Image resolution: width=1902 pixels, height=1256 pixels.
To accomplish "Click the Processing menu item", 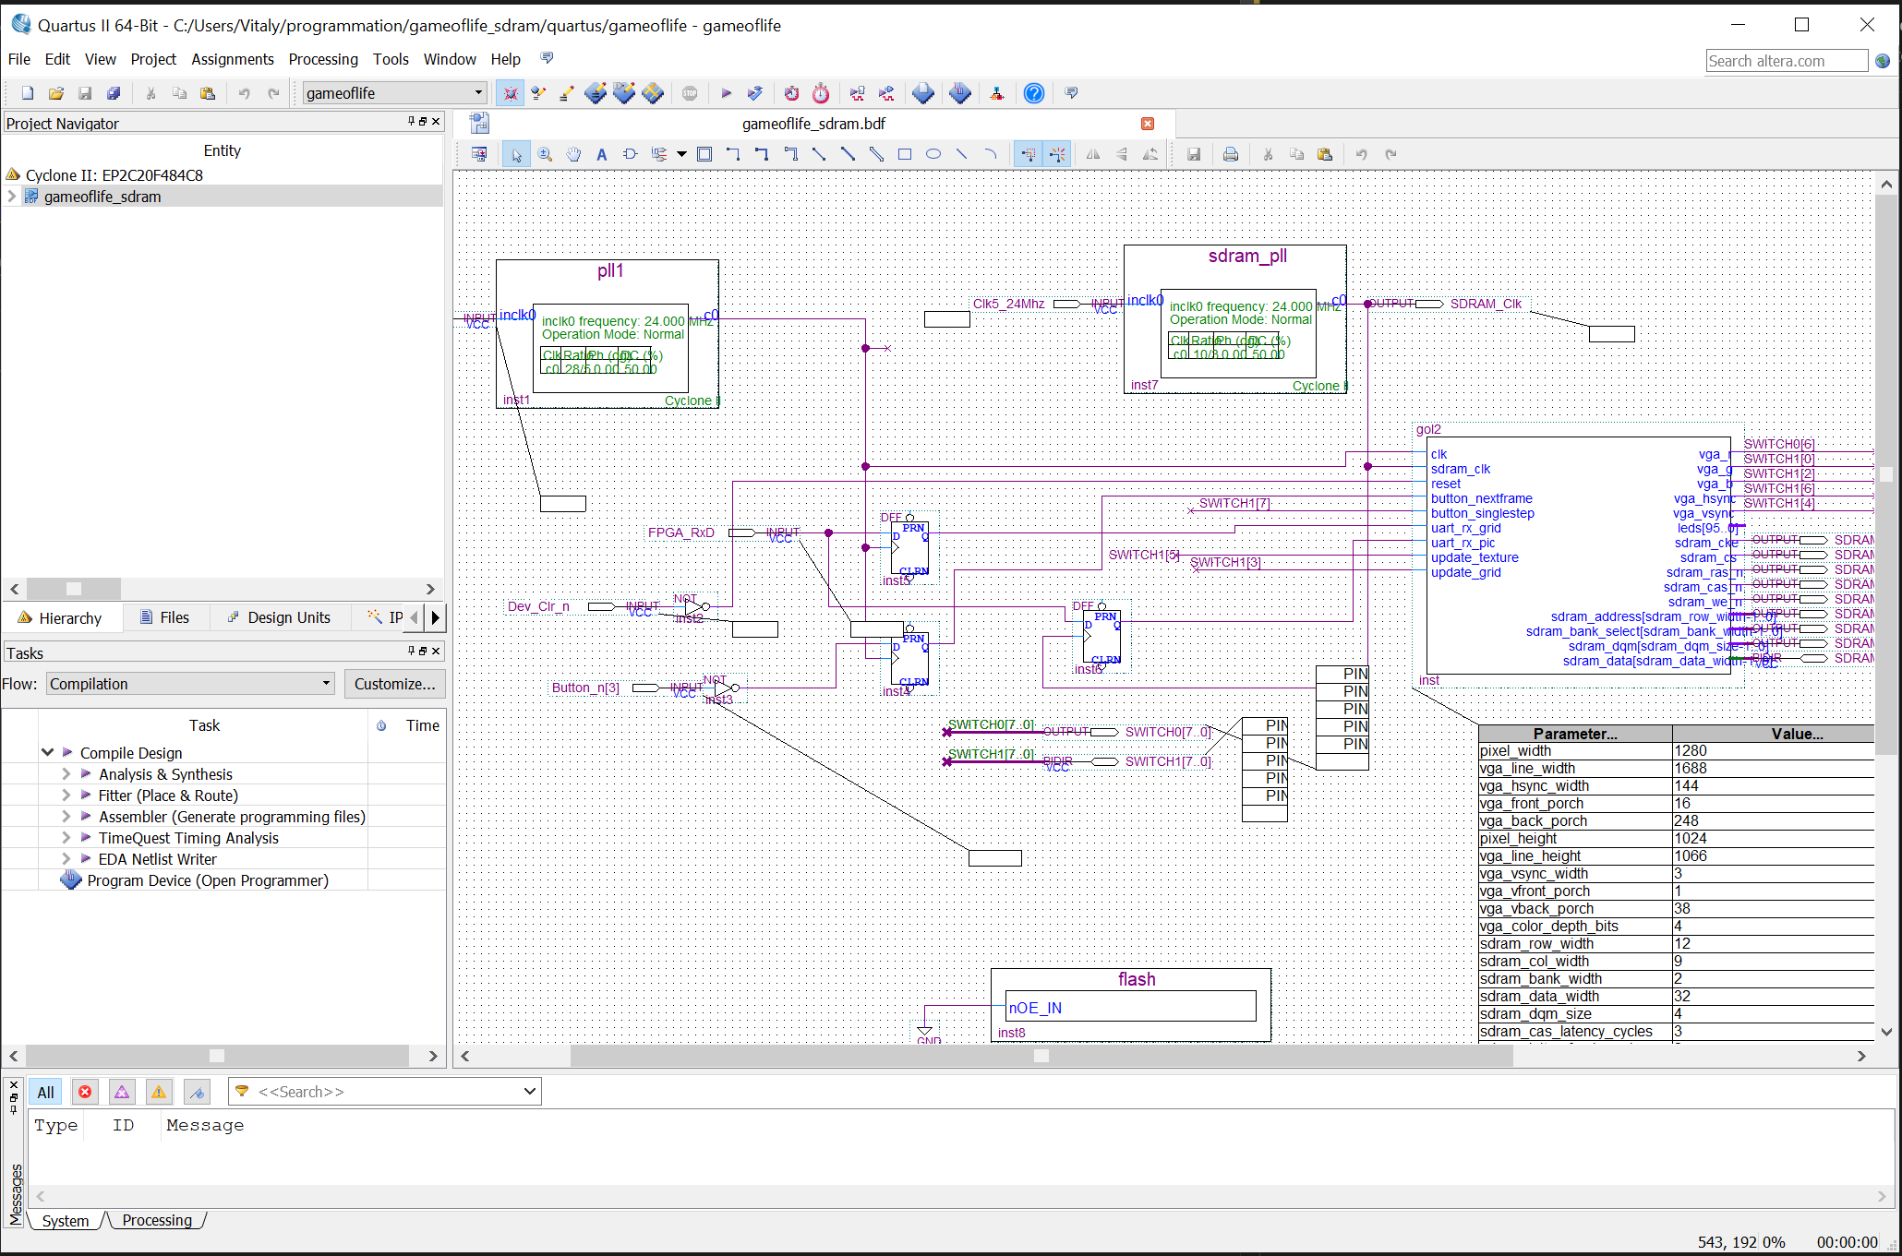I will point(319,57).
